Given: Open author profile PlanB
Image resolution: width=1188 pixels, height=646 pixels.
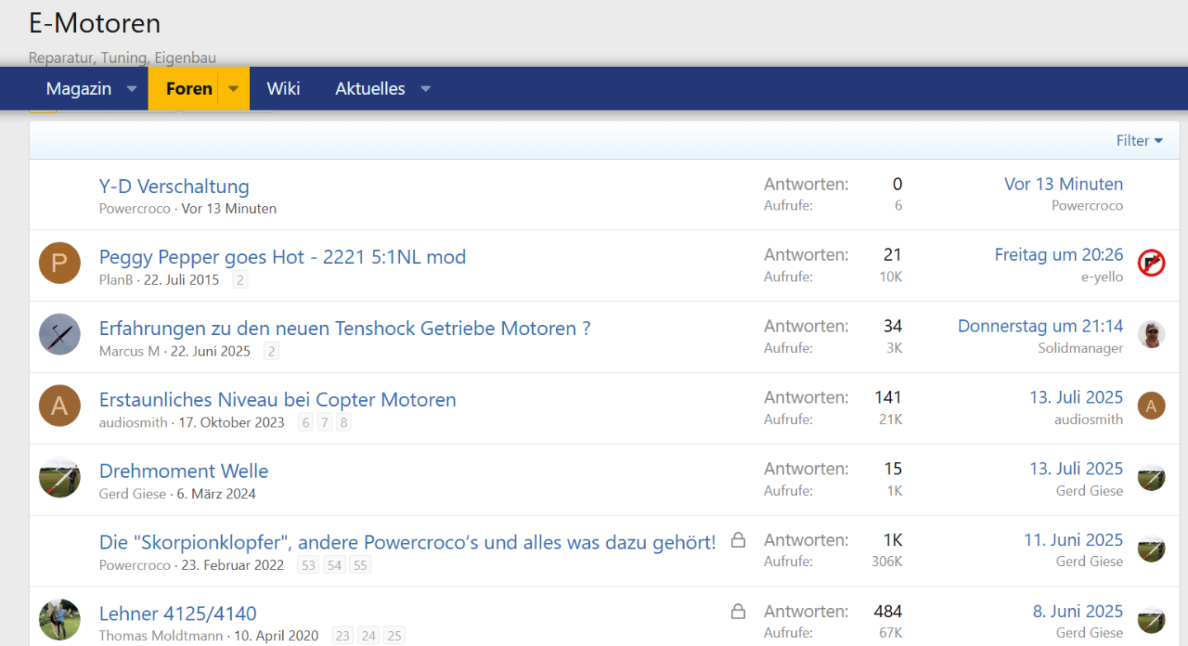Looking at the screenshot, I should tap(117, 280).
